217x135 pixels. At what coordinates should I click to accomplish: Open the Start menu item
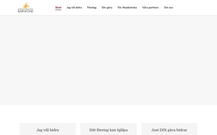[x=58, y=7]
